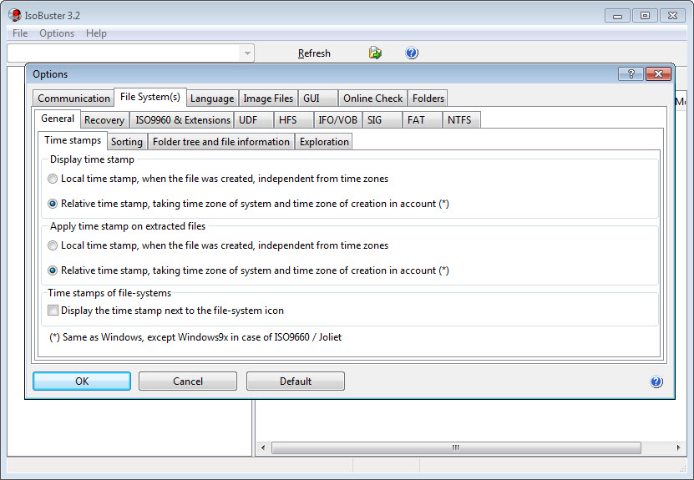Open the Options menu

[x=57, y=33]
